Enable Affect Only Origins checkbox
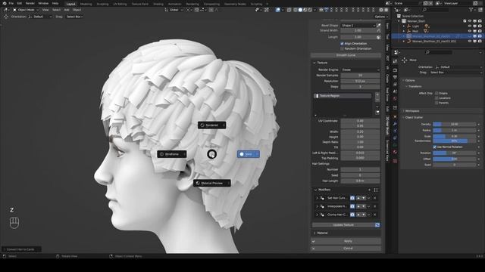This screenshot has height=272, width=485. [x=436, y=93]
